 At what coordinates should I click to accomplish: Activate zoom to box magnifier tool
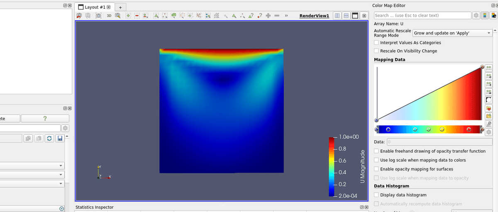click(118, 15)
